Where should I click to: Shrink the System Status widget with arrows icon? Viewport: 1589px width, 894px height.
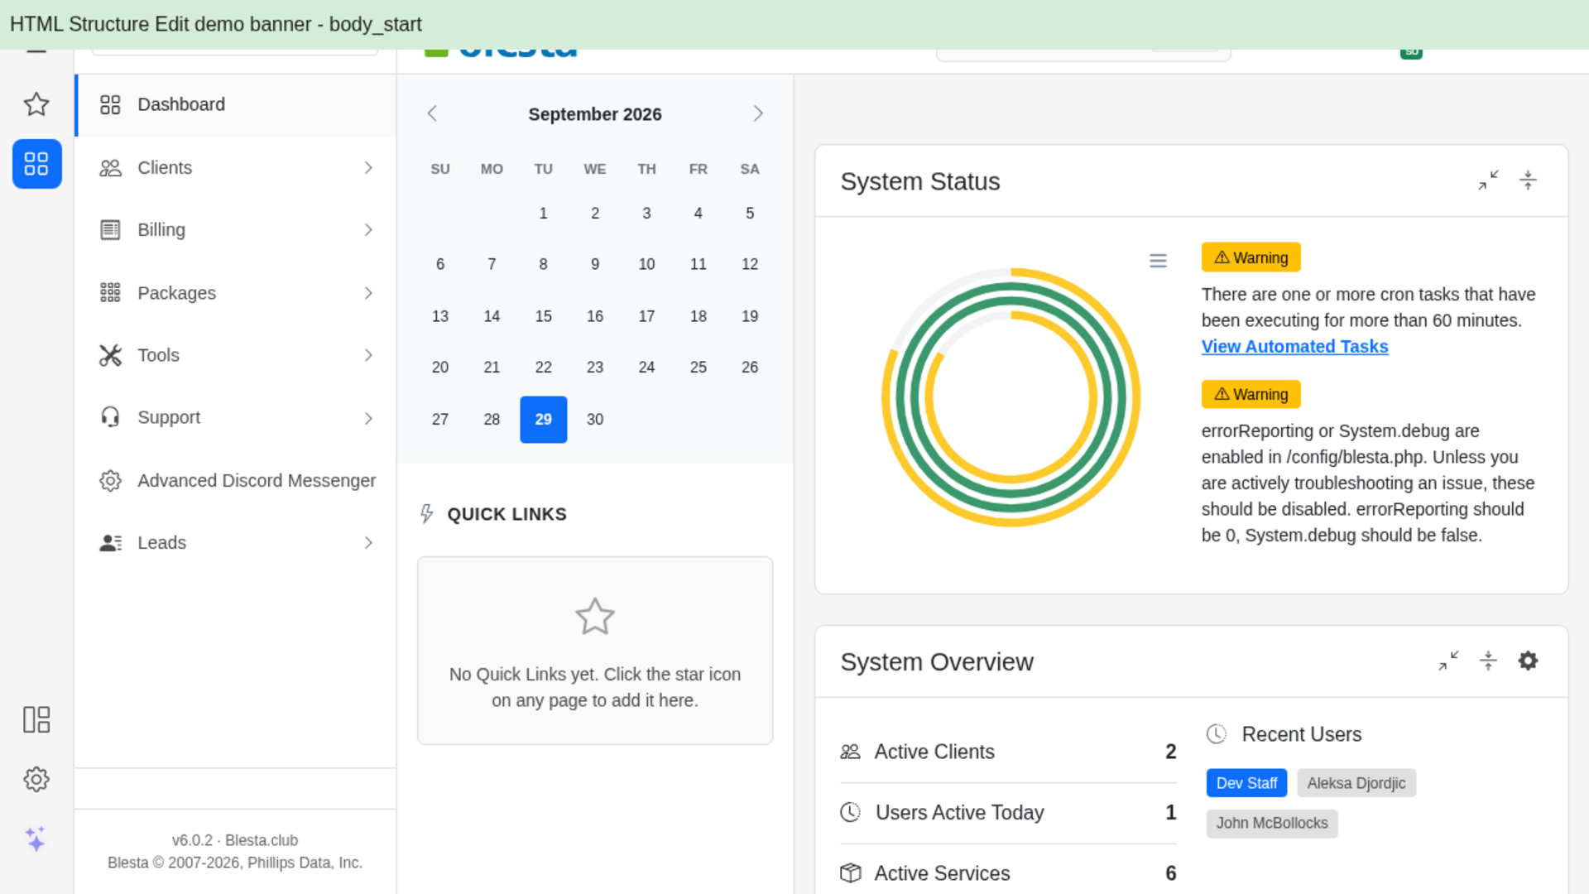coord(1488,180)
